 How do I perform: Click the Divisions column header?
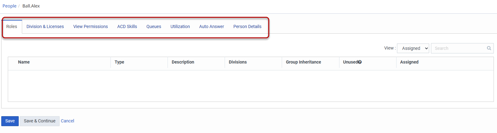coord(237,62)
